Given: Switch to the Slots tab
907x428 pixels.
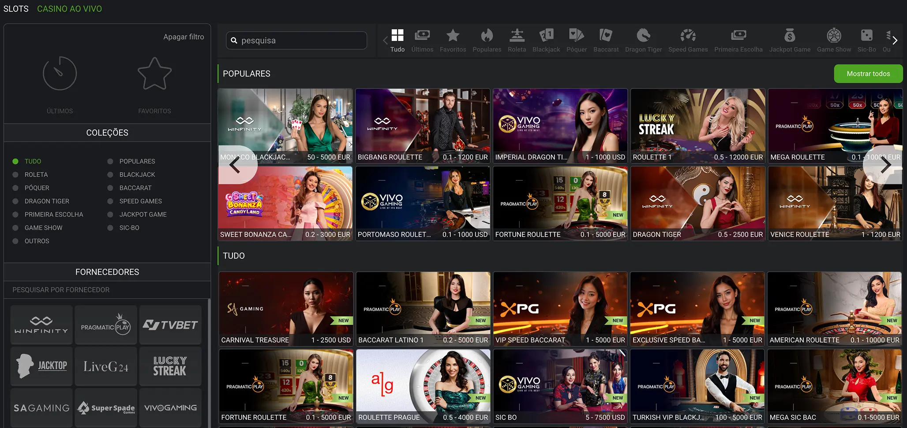Looking at the screenshot, I should (16, 9).
